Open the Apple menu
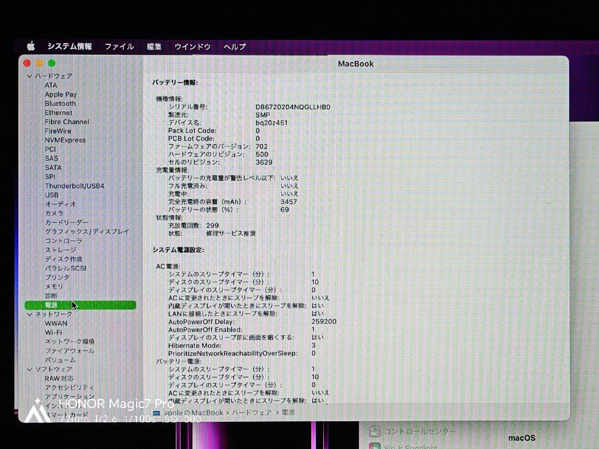This screenshot has width=599, height=449. 31,47
